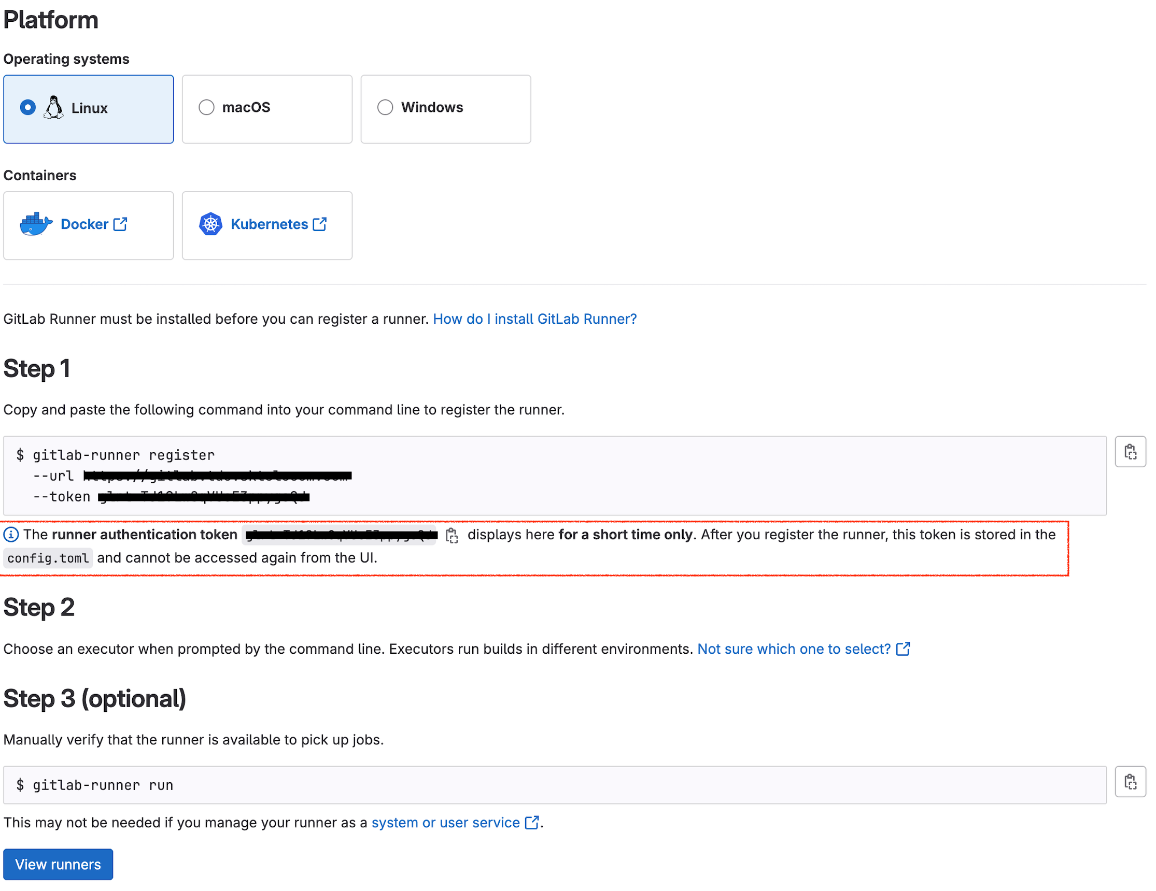Open How do I install GitLab Runner link

(535, 319)
